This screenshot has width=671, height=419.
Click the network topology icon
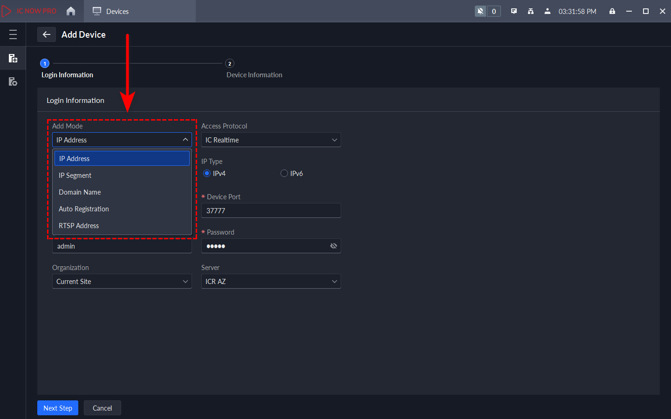tap(531, 11)
